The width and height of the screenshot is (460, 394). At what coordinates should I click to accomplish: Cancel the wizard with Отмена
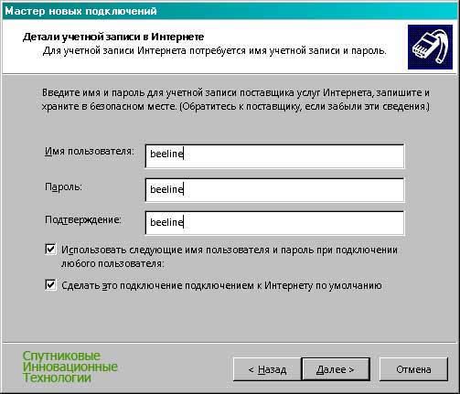click(413, 369)
